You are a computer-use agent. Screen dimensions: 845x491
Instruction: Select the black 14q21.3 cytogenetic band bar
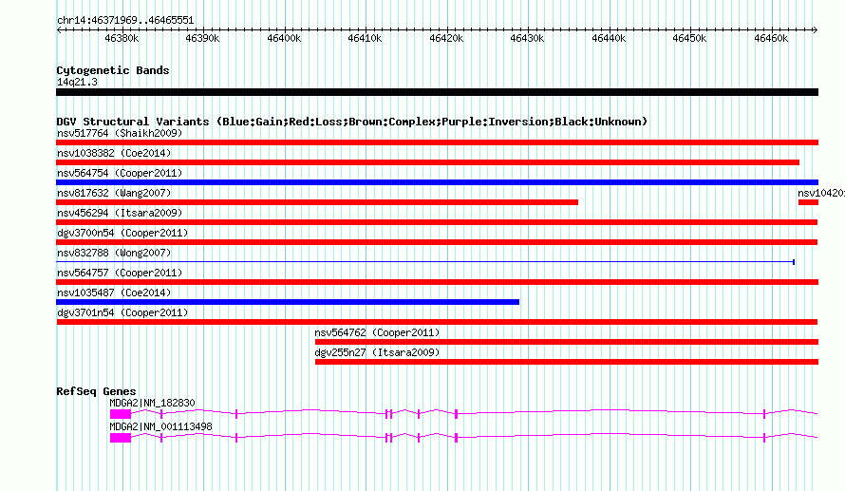pyautogui.click(x=437, y=92)
